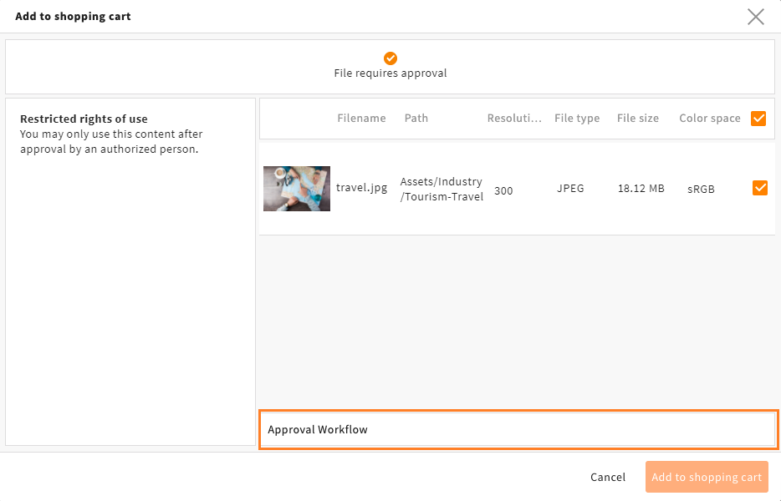Click the orange approval checkmark icon
This screenshot has height=501, width=781.
pyautogui.click(x=390, y=58)
